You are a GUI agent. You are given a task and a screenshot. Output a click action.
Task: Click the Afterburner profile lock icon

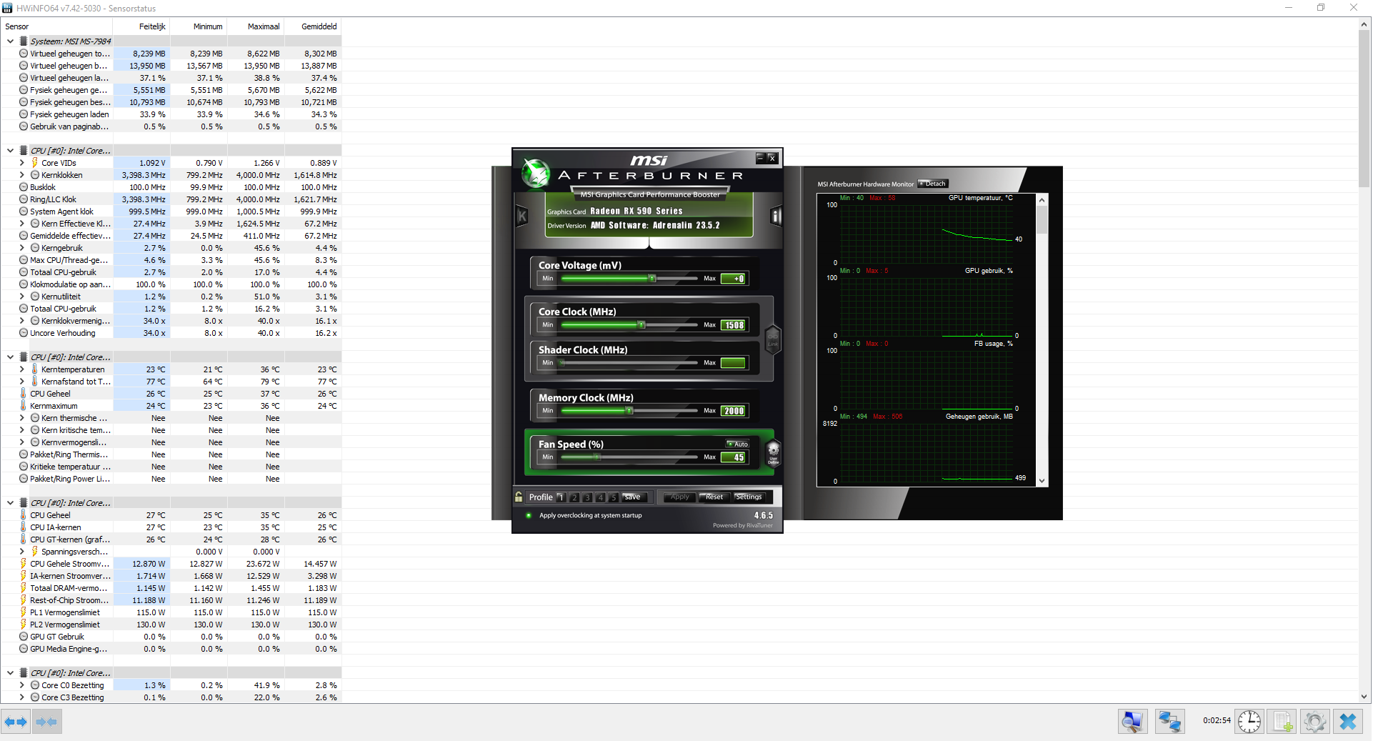pyautogui.click(x=519, y=497)
